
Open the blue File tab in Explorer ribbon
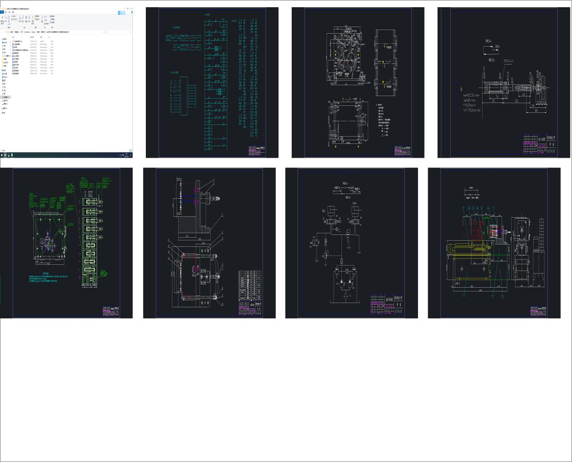tap(2, 12)
